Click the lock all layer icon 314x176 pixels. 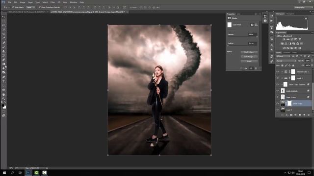click(x=293, y=65)
